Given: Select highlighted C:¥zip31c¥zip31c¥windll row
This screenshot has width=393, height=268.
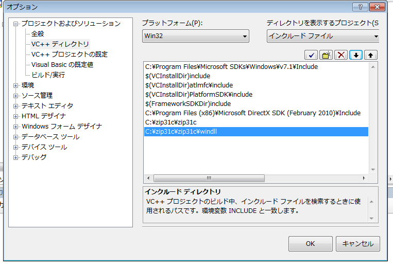Looking at the screenshot, I should click(256, 132).
